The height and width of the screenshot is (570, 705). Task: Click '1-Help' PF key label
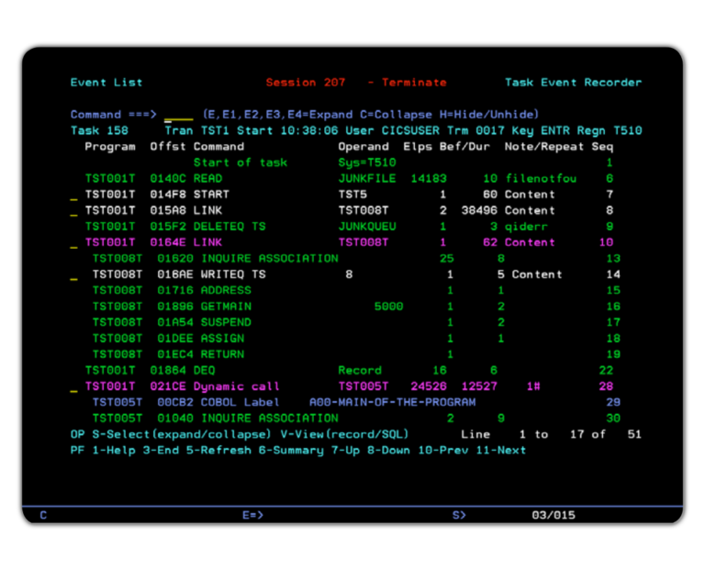pos(114,451)
